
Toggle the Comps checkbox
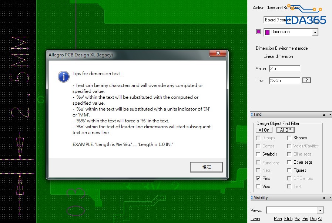(x=258, y=146)
